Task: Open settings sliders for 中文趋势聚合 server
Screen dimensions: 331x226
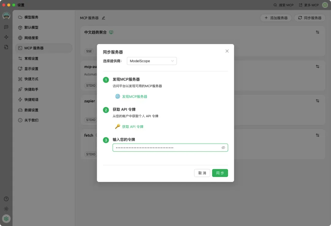Action: (x=318, y=32)
